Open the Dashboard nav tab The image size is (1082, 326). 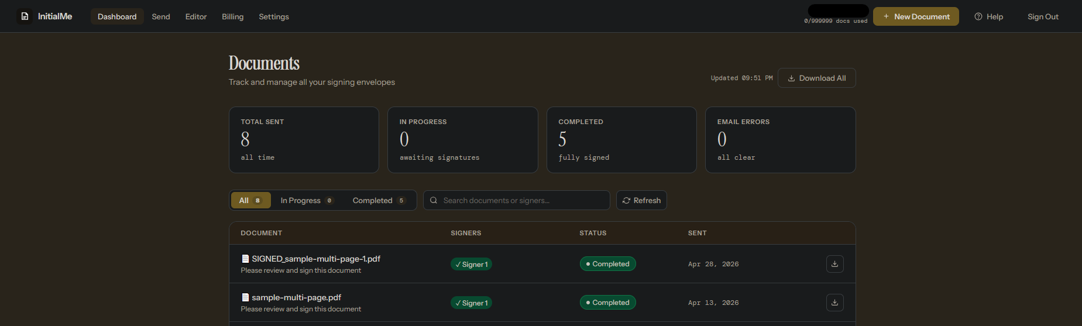(x=117, y=16)
